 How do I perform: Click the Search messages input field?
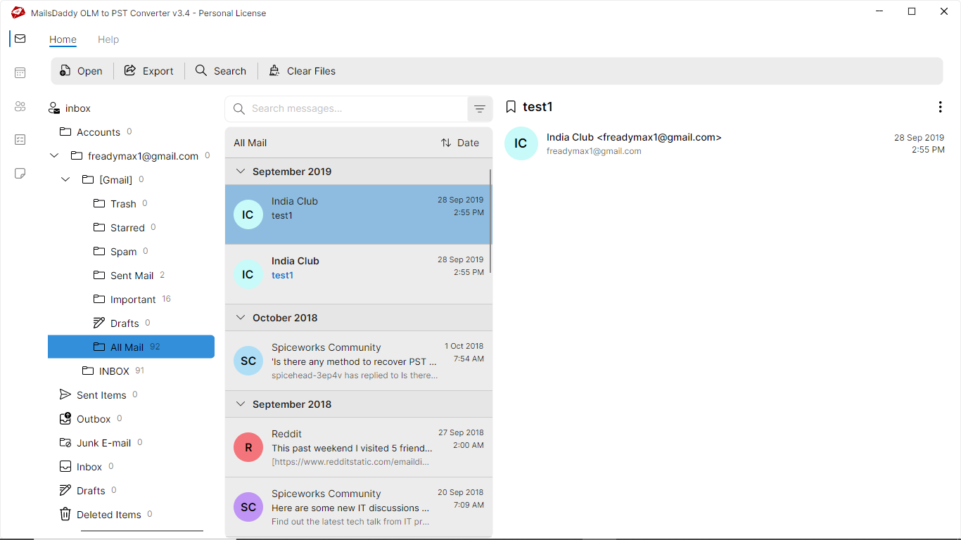(x=346, y=109)
